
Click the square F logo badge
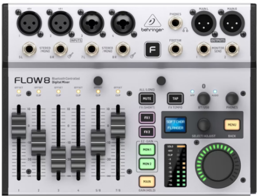click(x=153, y=50)
